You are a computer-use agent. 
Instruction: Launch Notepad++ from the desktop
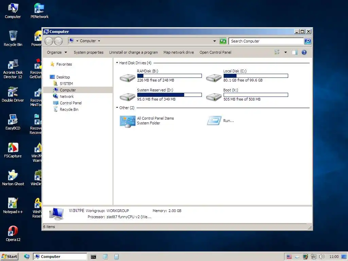pyautogui.click(x=13, y=206)
